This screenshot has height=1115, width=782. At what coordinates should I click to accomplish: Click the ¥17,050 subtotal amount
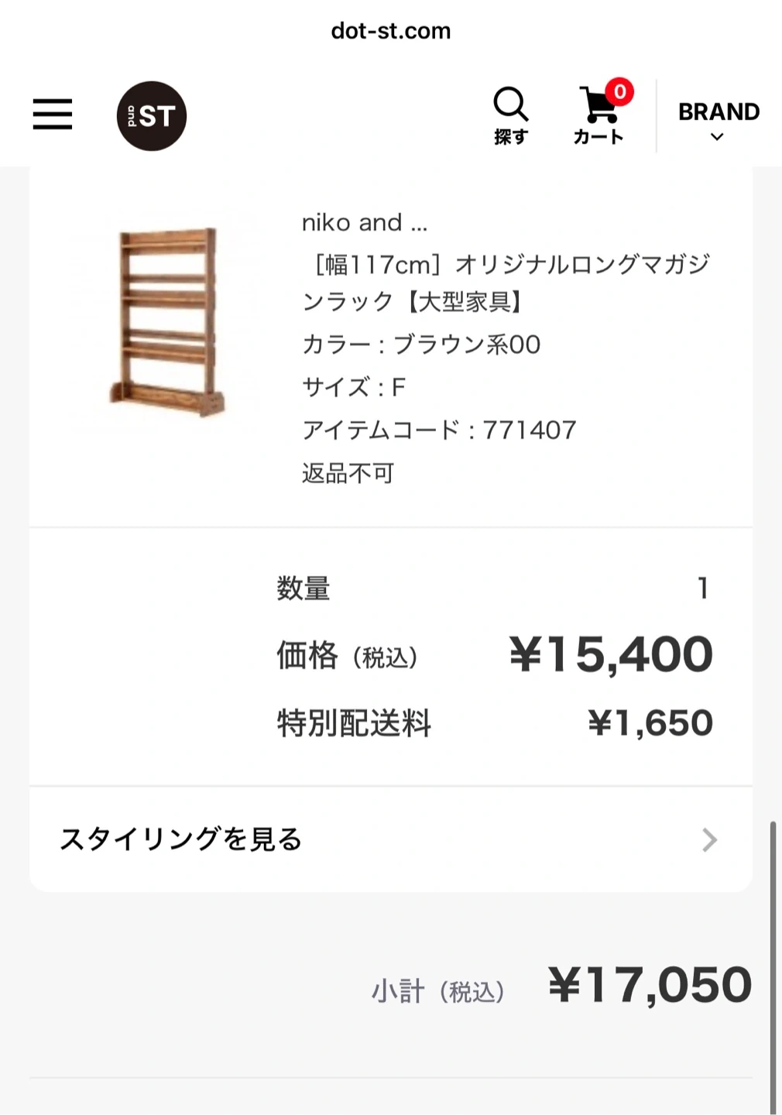650,986
